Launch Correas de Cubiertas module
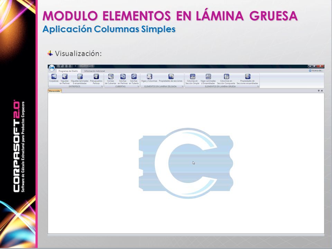Image resolution: width=332 pixels, height=249 pixels. point(111,79)
